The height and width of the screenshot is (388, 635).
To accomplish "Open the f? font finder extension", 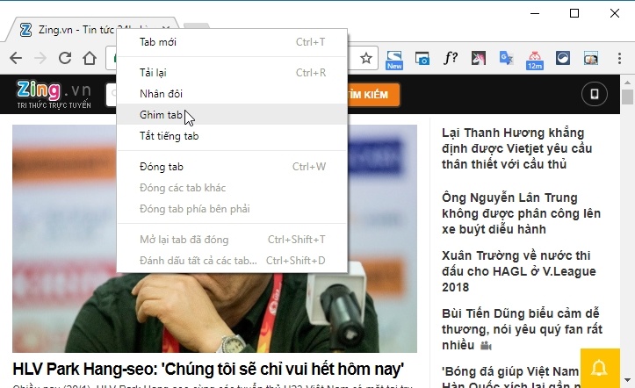I will click(x=451, y=58).
